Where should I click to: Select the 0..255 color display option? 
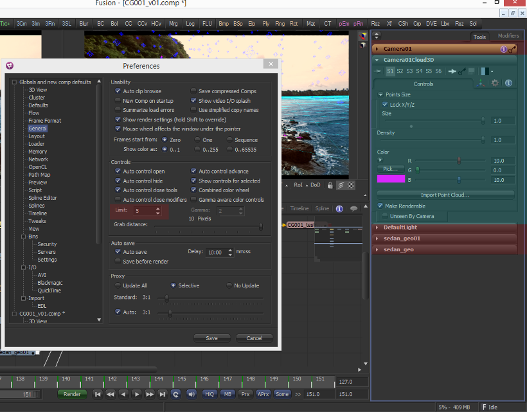(x=197, y=149)
